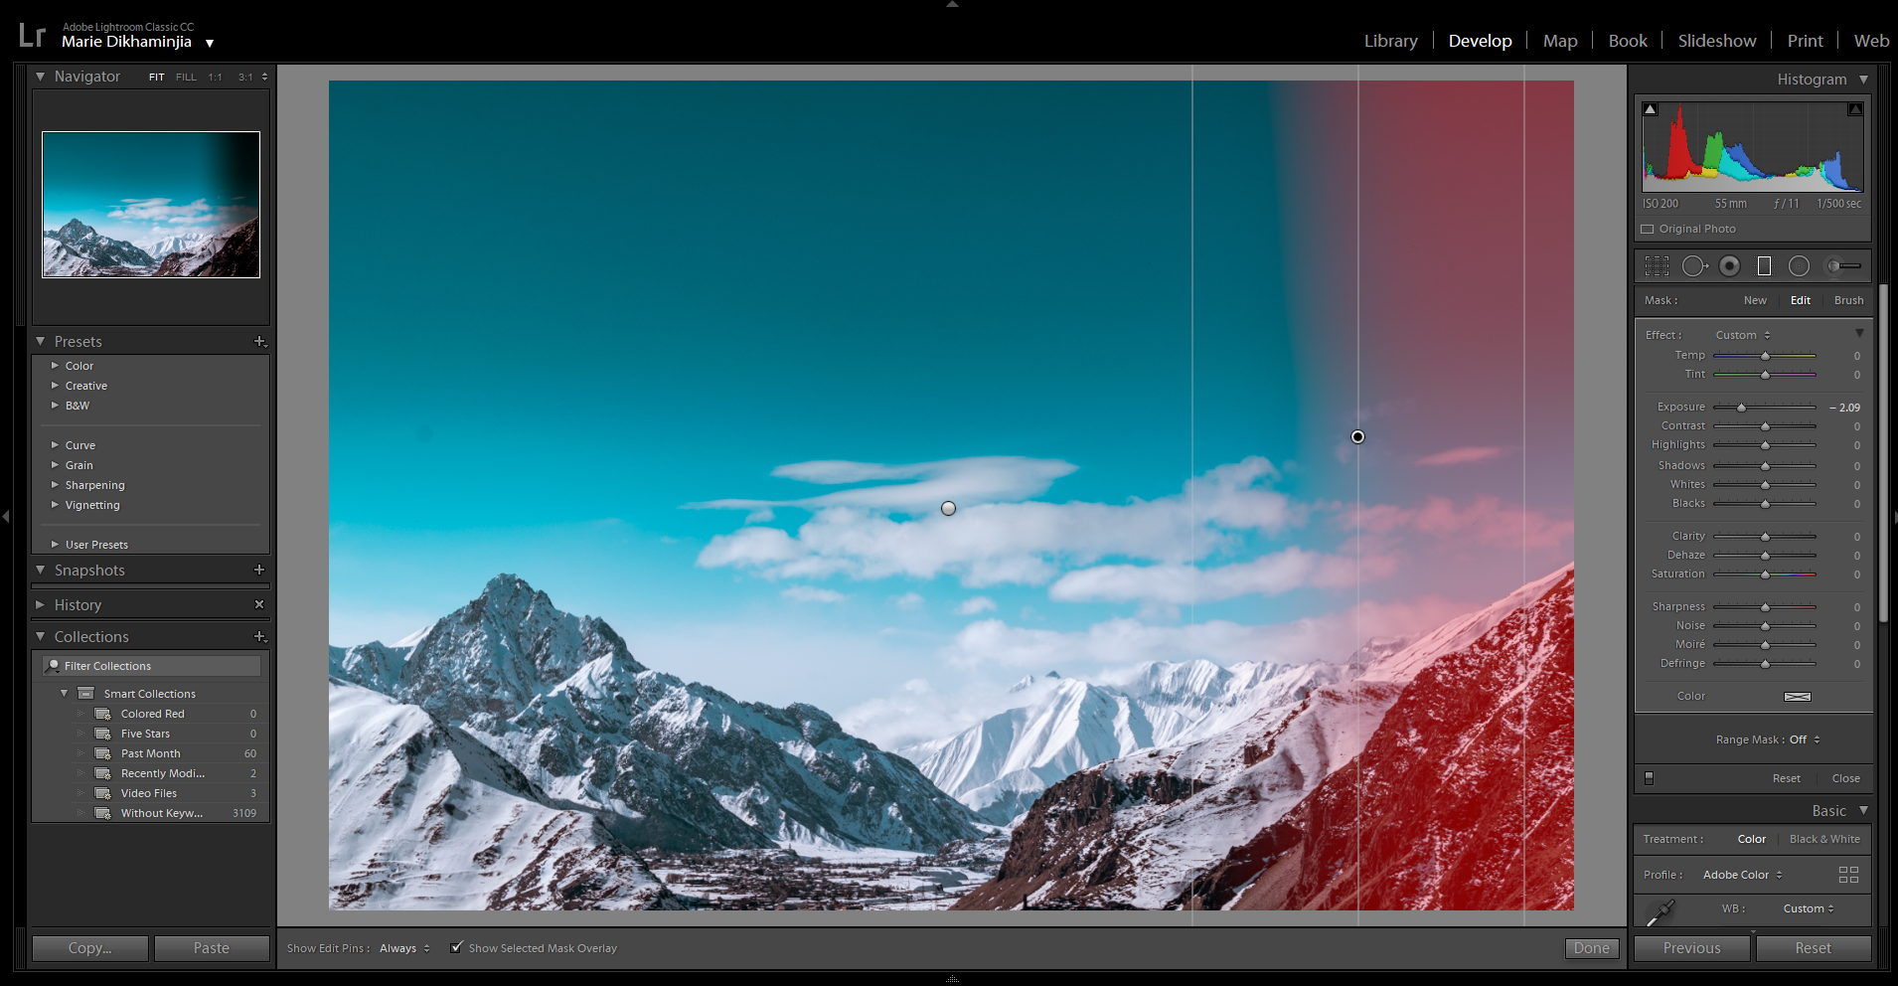
Task: Click the Done button
Action: 1591,948
